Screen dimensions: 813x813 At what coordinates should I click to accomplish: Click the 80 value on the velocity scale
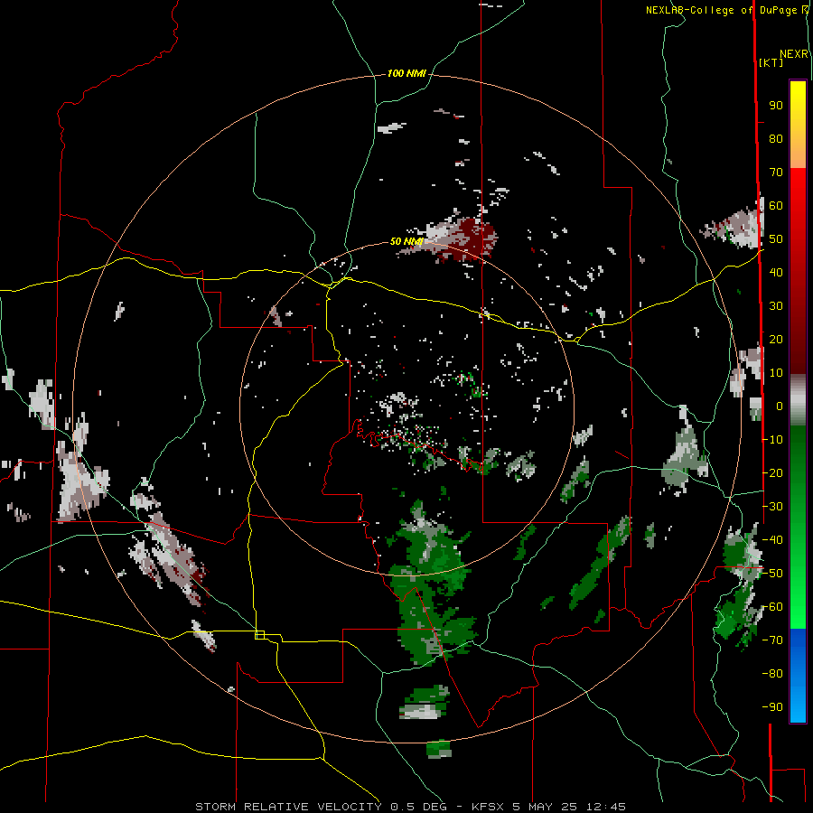click(776, 139)
